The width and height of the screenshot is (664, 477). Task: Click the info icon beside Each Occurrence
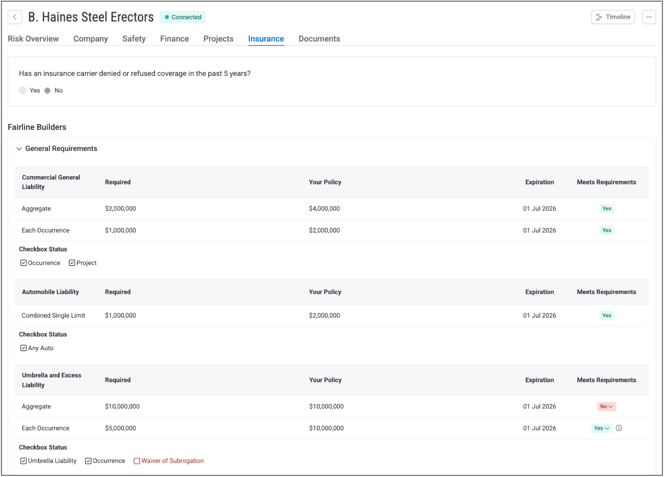click(619, 428)
